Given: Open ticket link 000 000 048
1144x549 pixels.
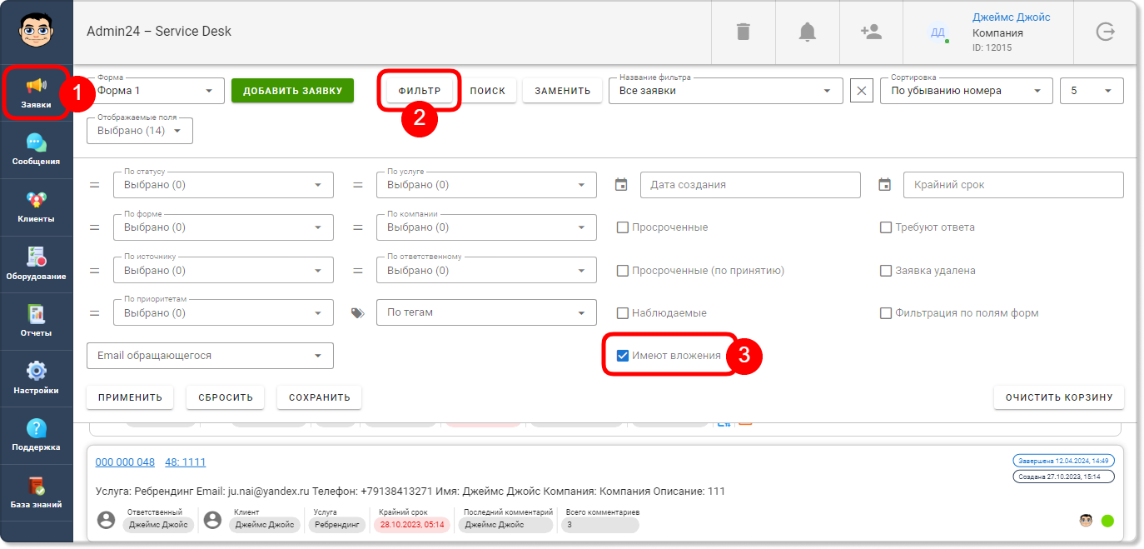Looking at the screenshot, I should [125, 462].
